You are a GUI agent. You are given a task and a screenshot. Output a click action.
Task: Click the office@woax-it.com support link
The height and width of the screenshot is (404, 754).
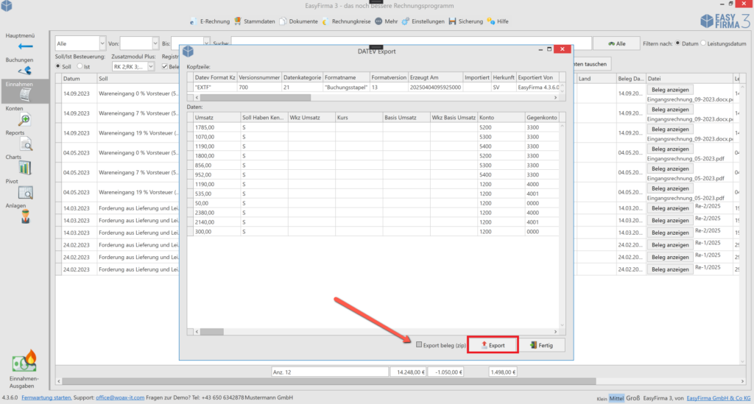click(120, 397)
